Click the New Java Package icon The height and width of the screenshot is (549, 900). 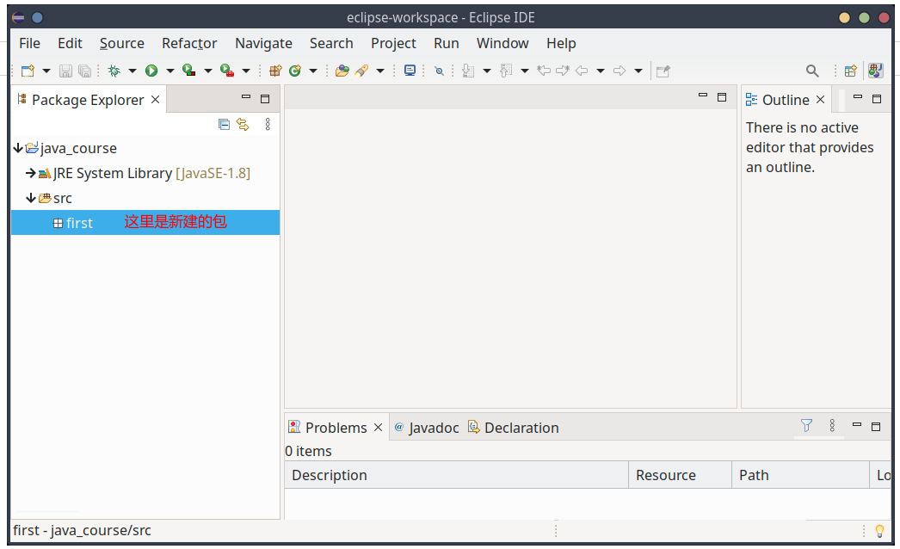click(x=275, y=71)
